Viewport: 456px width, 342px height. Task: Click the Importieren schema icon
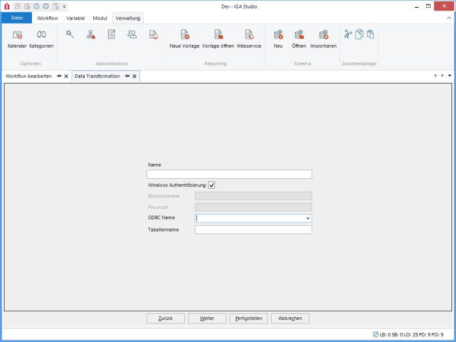(323, 39)
